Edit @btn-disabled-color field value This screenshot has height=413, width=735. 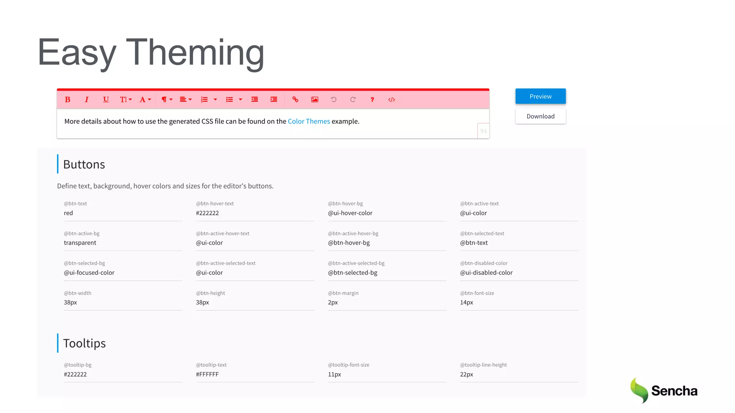point(519,272)
